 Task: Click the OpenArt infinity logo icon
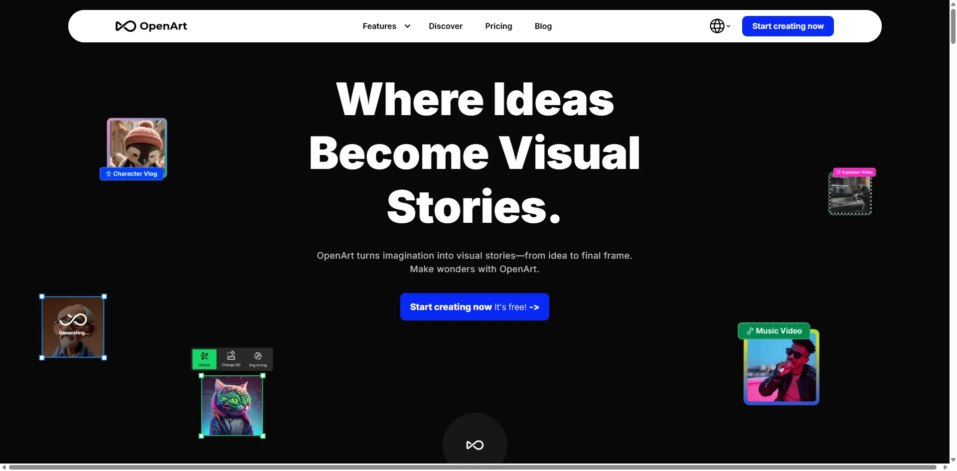(125, 26)
